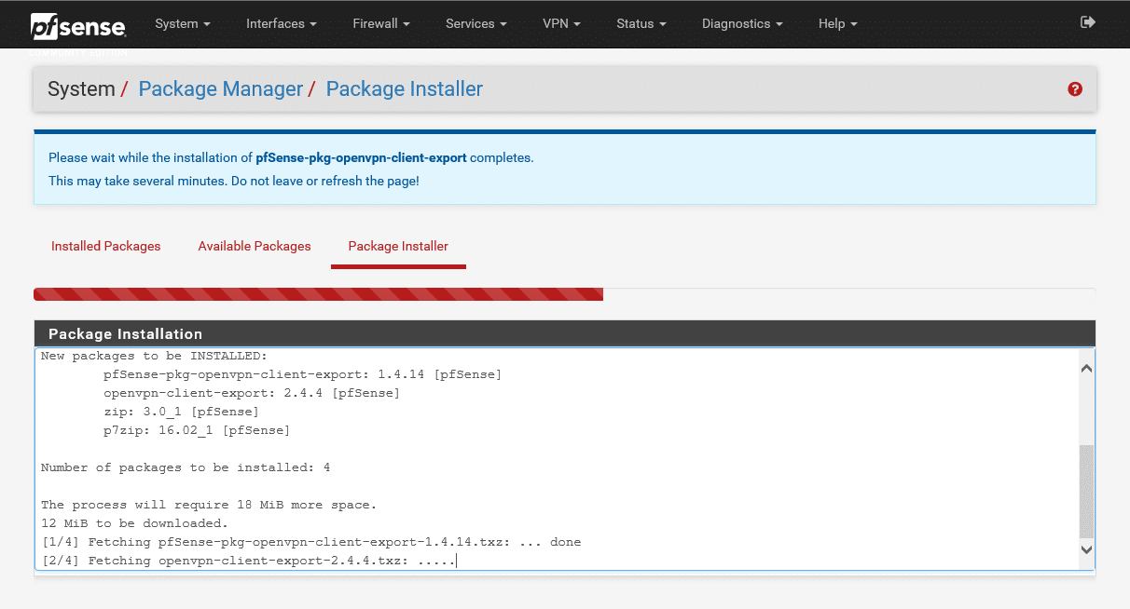1130x609 pixels.
Task: Click 'Number of packages to be installed: 4'
Action: point(186,467)
